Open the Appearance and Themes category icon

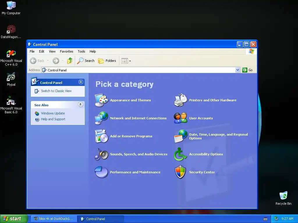101,100
